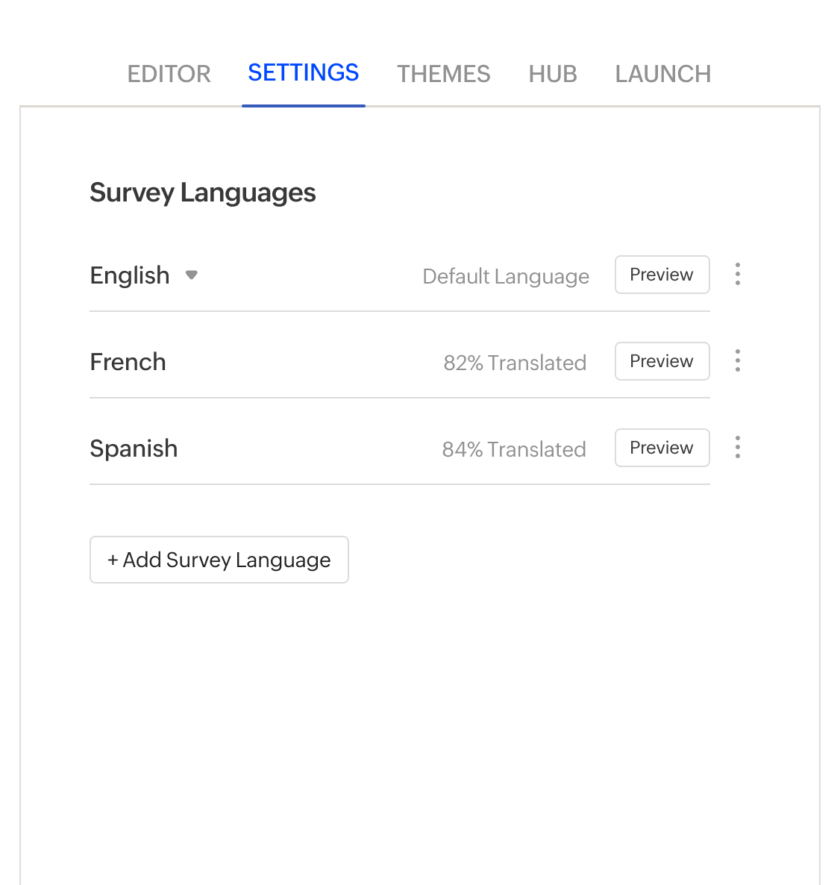Open the more options menu for Spanish
Viewport: 840px width, 885px height.
[737, 448]
